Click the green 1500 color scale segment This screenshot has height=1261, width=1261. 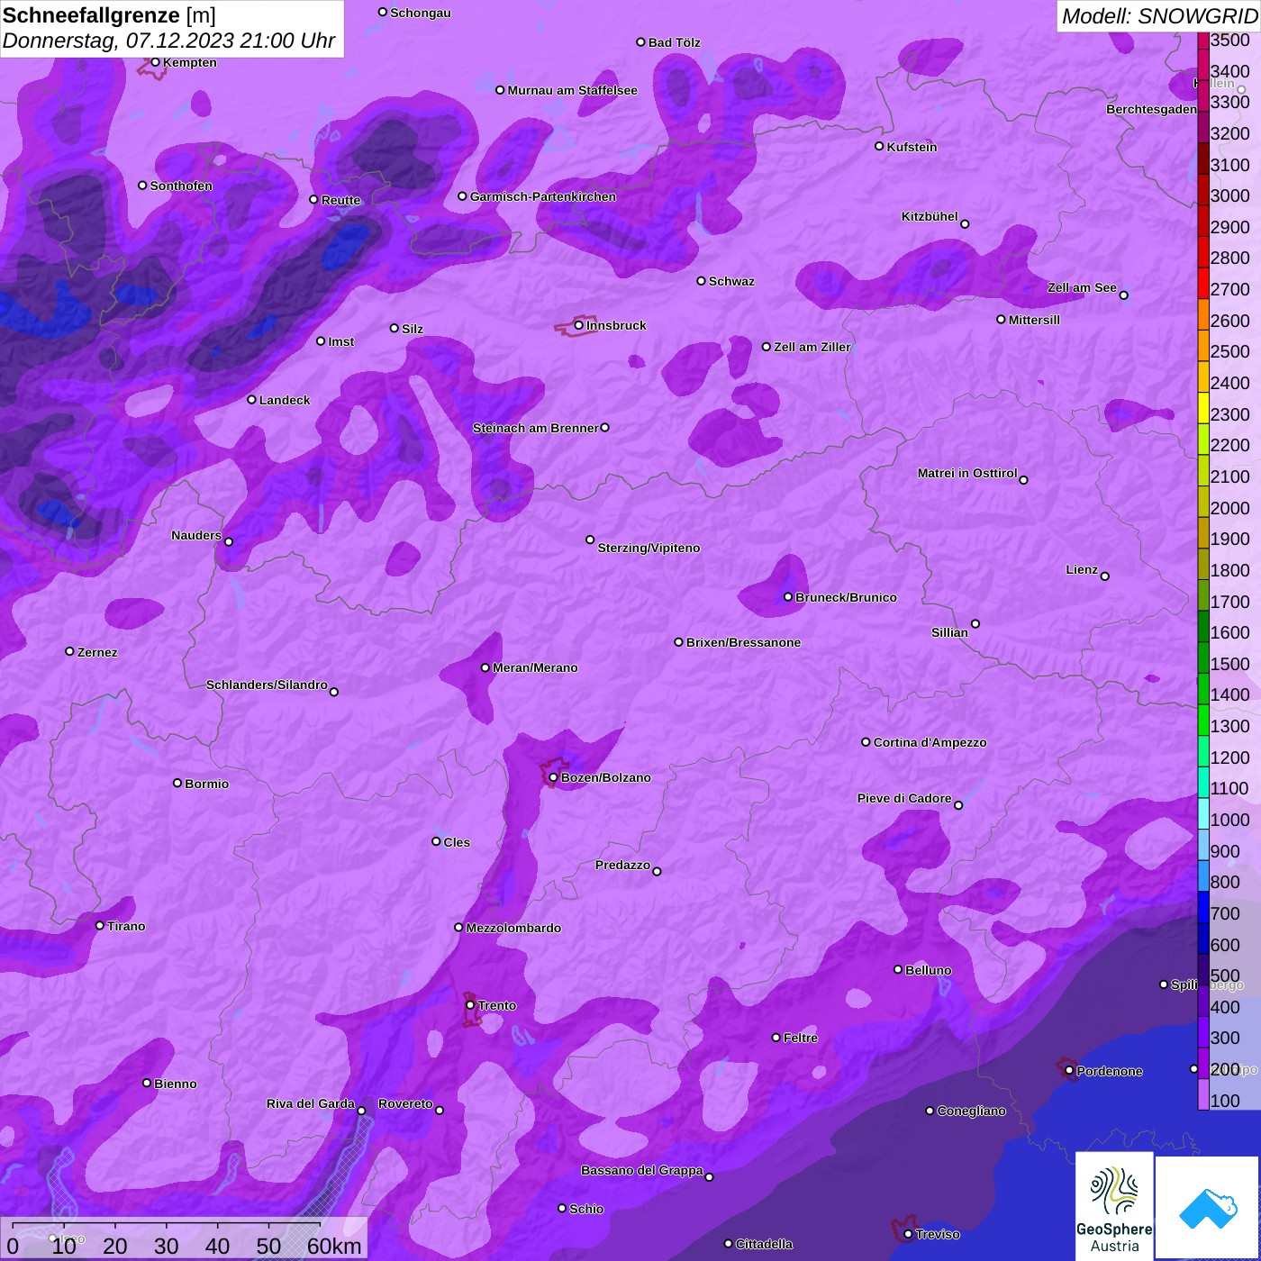point(1203,656)
